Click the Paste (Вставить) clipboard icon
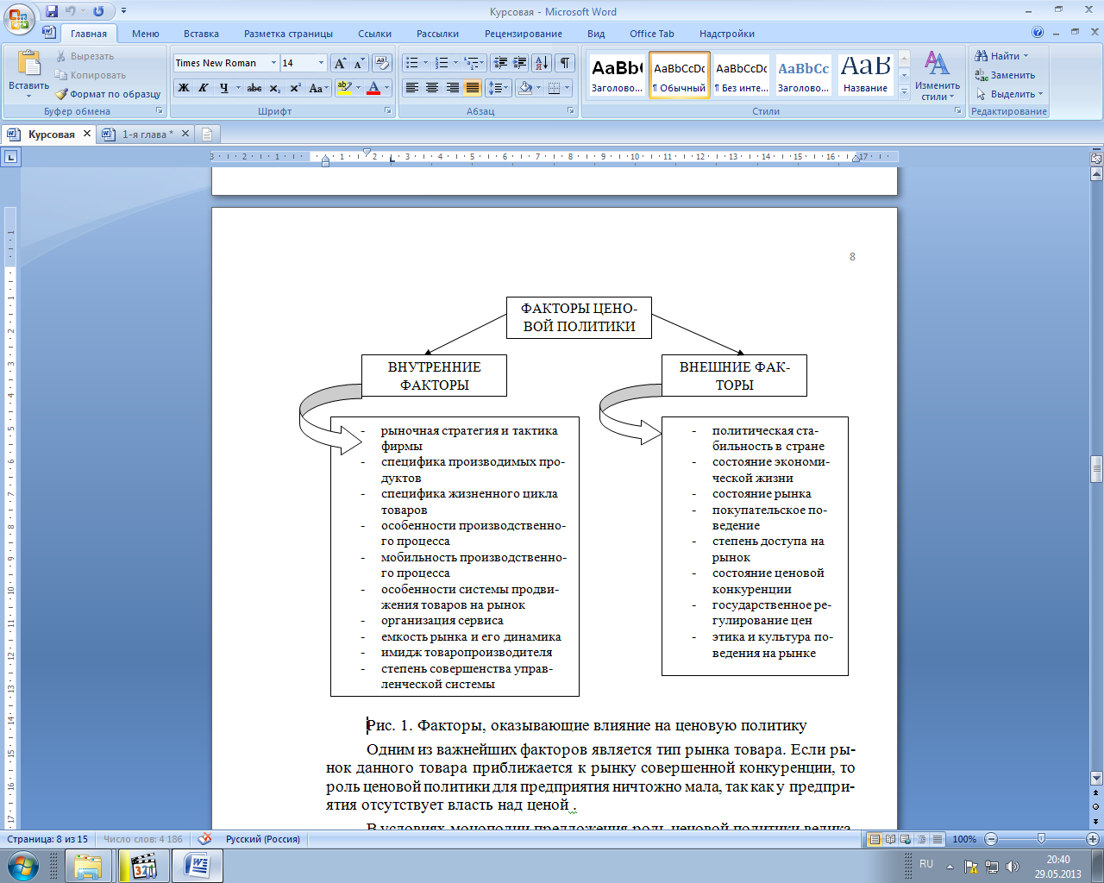The image size is (1104, 883). click(x=28, y=64)
